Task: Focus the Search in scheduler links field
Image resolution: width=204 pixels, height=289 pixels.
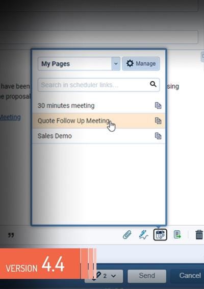Action: coord(98,85)
